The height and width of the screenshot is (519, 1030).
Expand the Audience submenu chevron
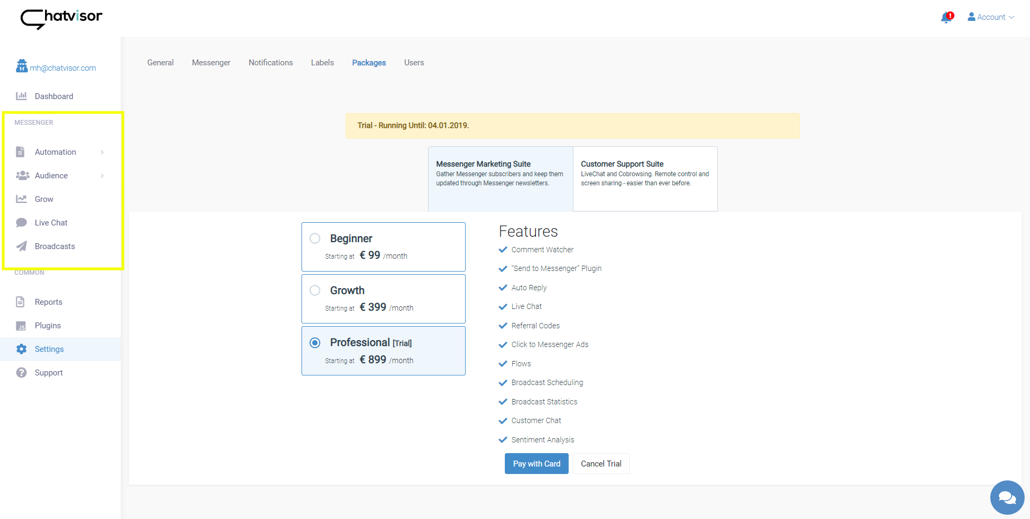point(102,176)
